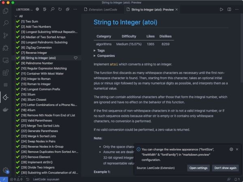Split the editor to the right
Image resolution: width=243 pixels, height=182 pixels.
pyautogui.click(x=229, y=9)
